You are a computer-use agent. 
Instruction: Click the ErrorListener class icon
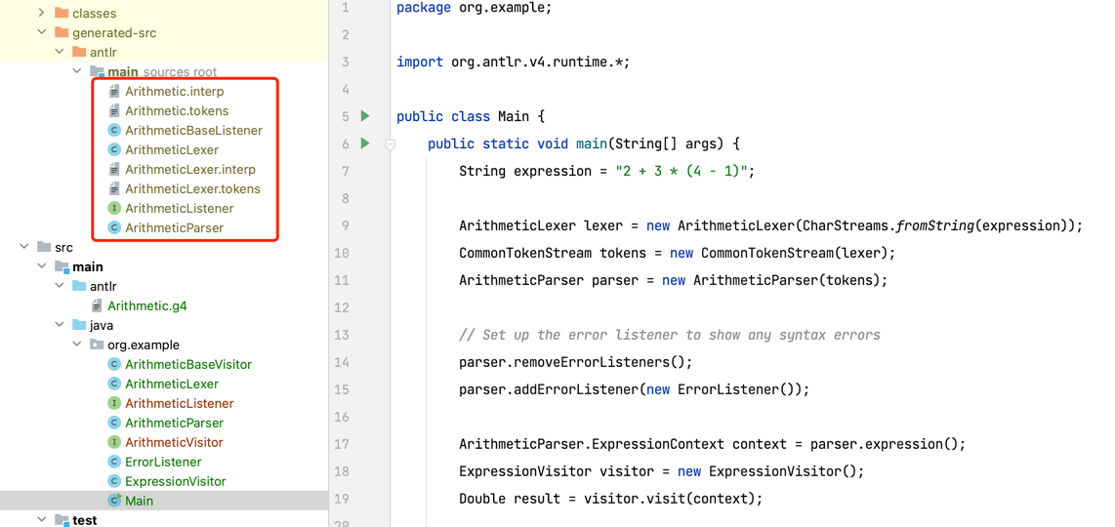(114, 462)
